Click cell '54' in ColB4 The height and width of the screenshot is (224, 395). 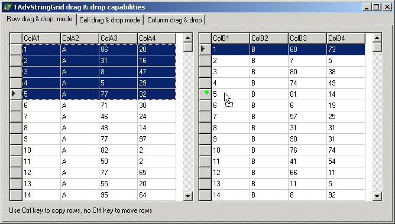(x=346, y=162)
